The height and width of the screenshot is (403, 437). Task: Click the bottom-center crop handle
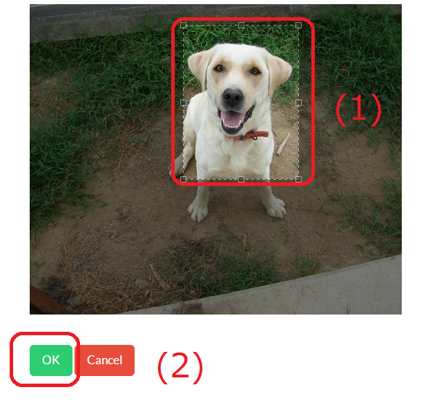(242, 179)
